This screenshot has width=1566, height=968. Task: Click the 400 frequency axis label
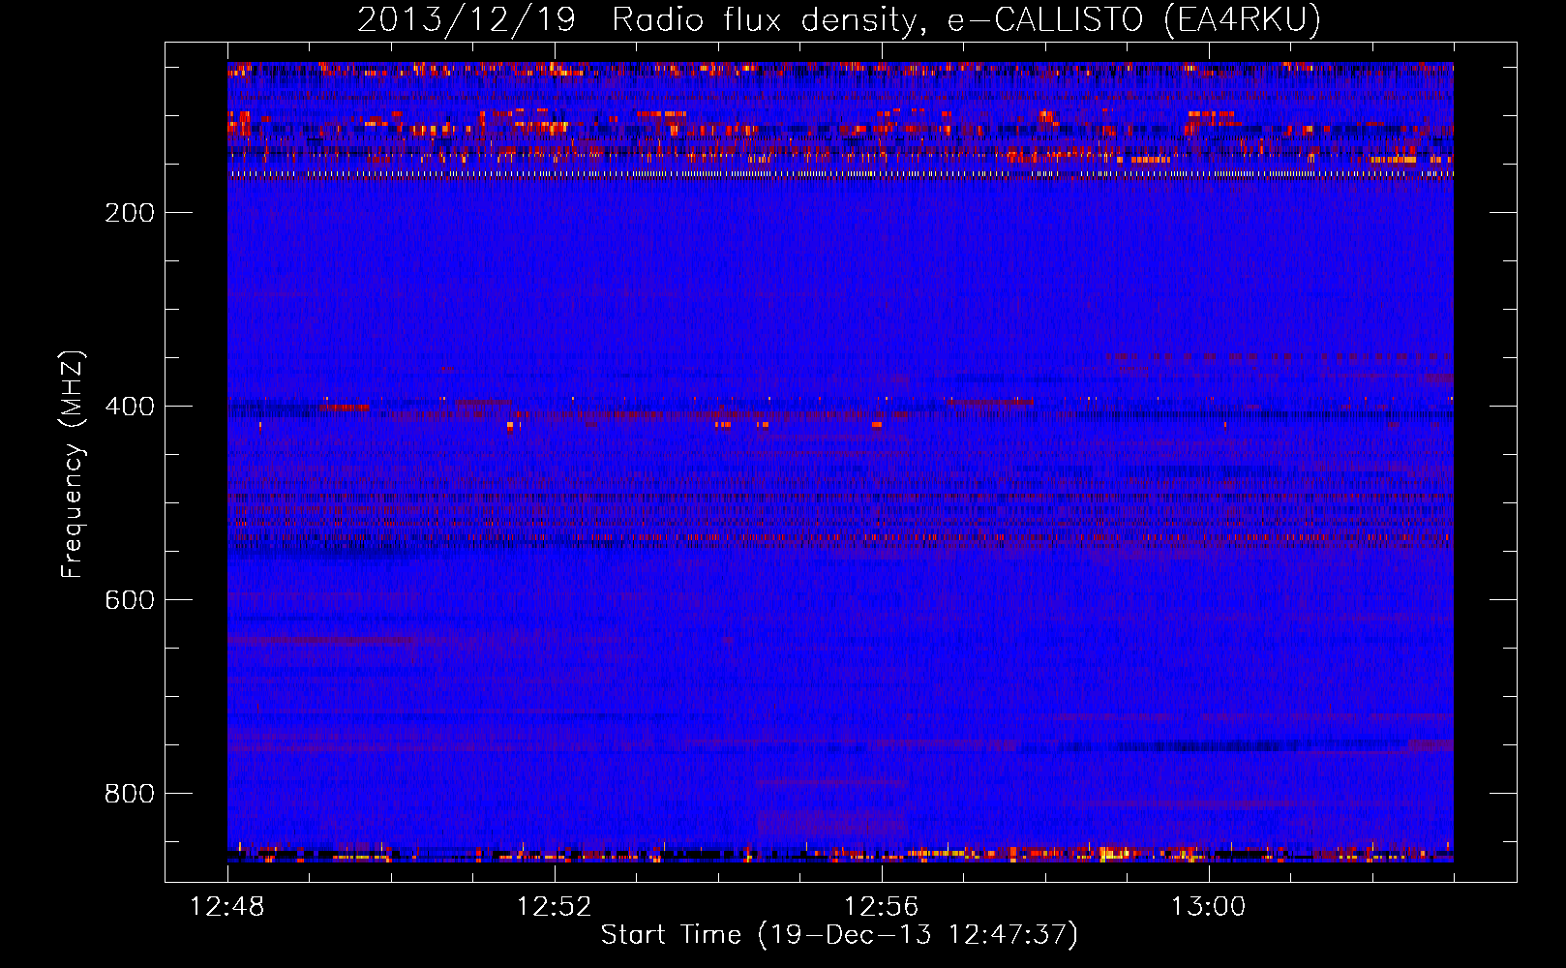pyautogui.click(x=130, y=407)
